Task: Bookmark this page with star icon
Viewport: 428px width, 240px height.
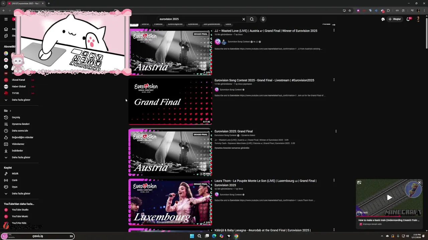Action: click(x=350, y=10)
